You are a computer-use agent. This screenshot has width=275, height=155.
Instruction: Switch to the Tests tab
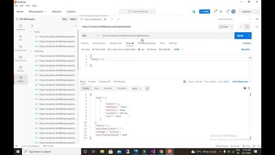tap(162, 43)
